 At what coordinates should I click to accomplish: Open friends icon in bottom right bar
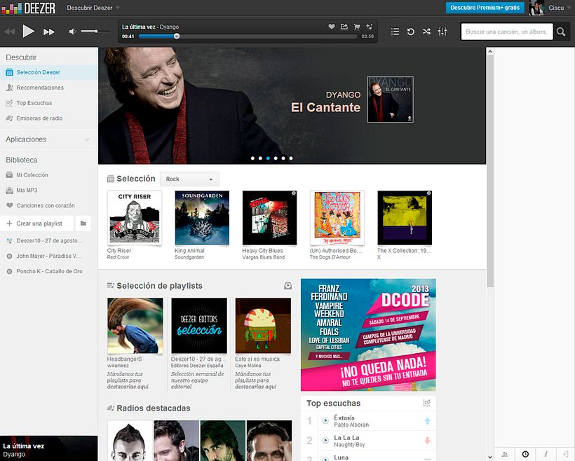pyautogui.click(x=505, y=454)
